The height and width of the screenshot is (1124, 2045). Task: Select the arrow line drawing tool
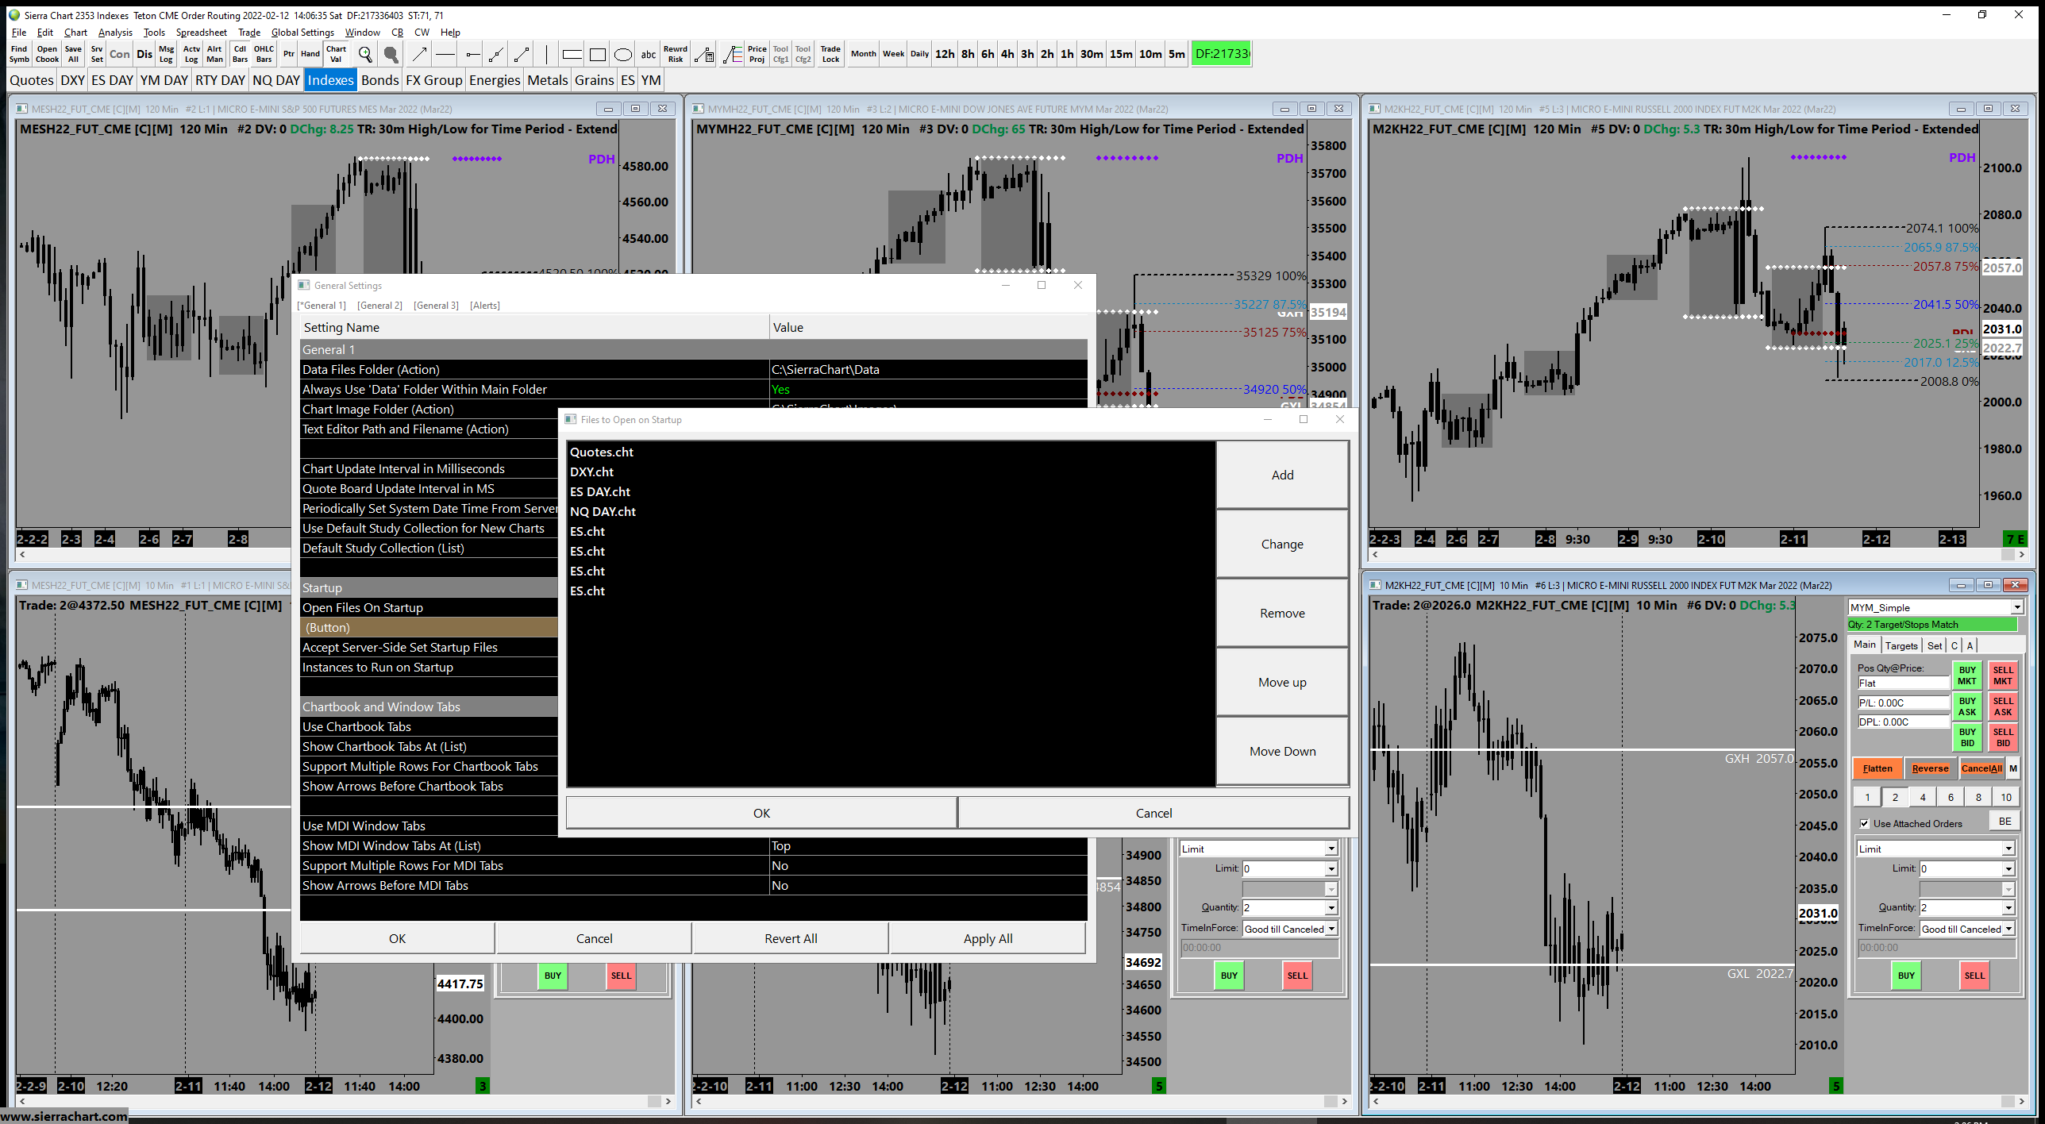419,54
